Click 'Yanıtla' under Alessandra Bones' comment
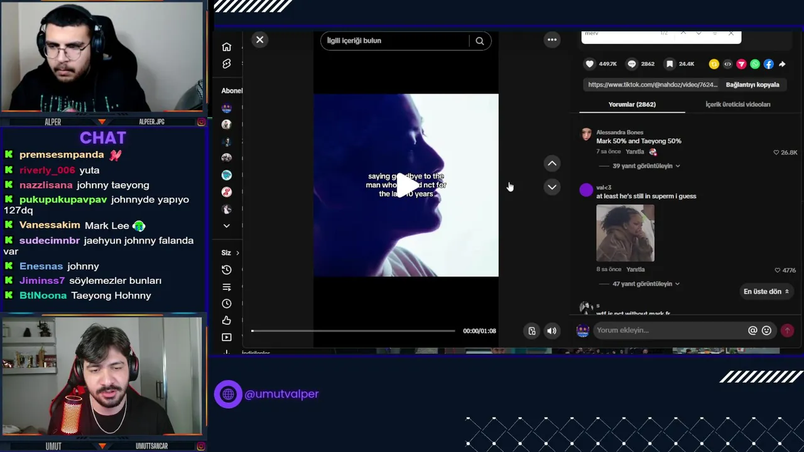 pos(634,152)
